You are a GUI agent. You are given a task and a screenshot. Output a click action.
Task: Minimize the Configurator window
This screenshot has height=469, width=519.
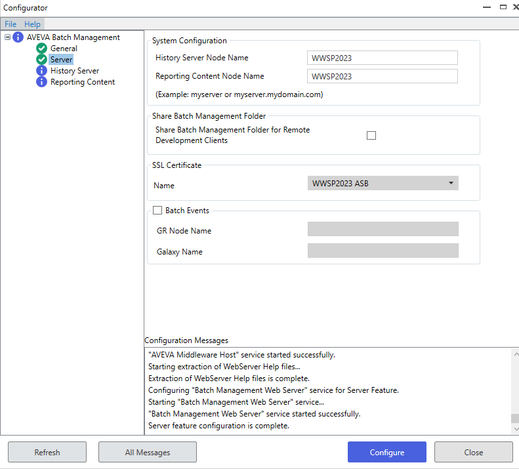[x=487, y=7]
